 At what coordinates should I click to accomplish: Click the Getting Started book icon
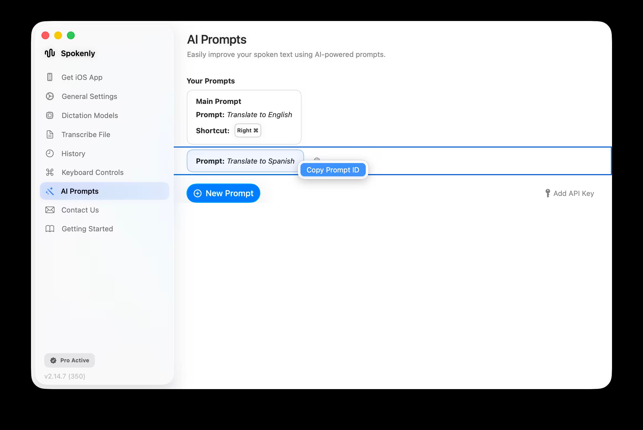50,229
